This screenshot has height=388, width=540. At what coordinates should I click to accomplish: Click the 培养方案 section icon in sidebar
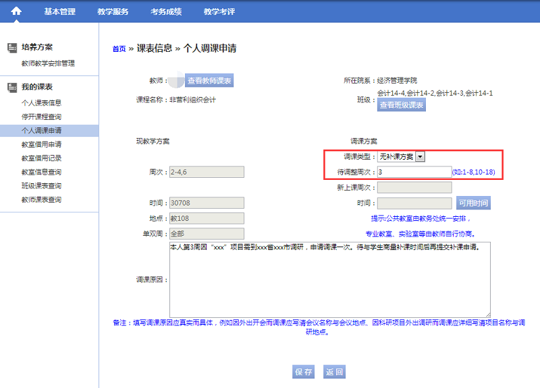[12, 48]
